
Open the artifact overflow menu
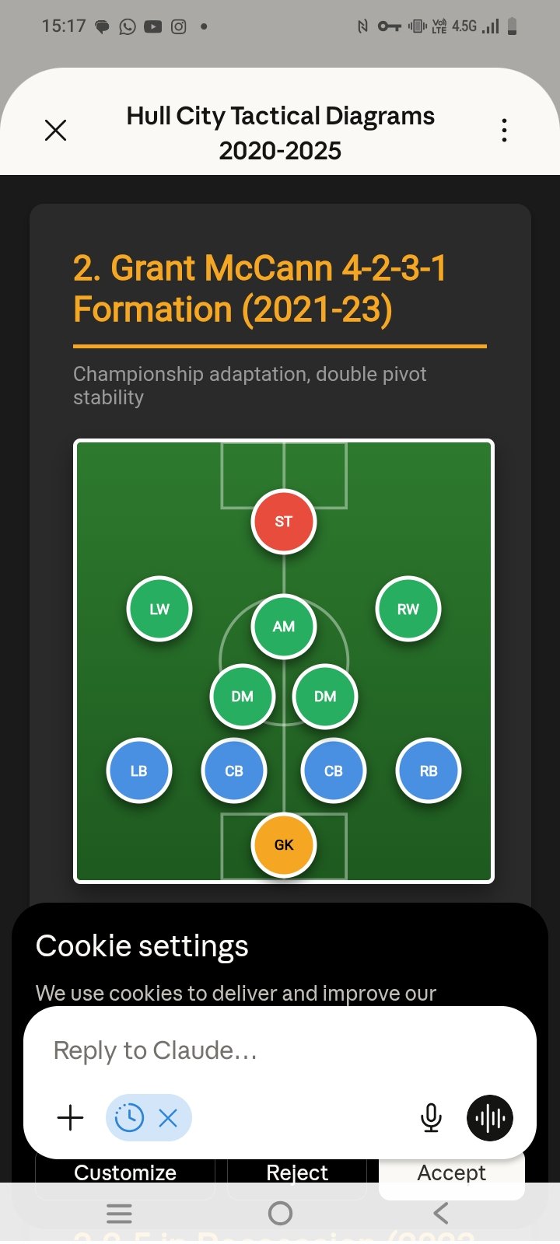(504, 130)
